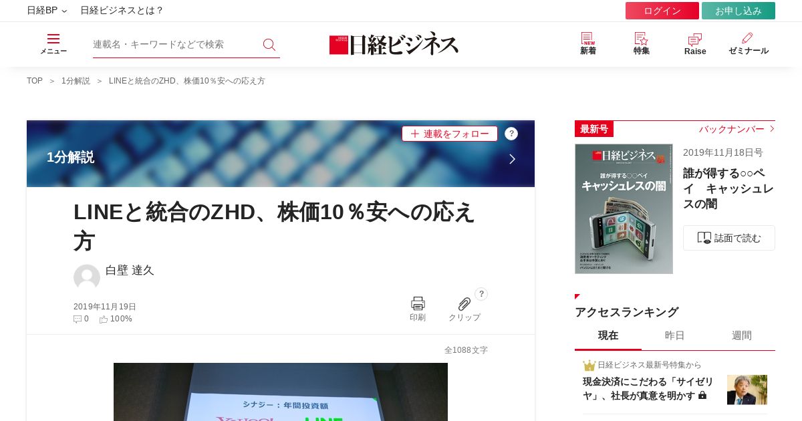
Task: Select the 昨日 ranking tab
Action: tap(675, 335)
